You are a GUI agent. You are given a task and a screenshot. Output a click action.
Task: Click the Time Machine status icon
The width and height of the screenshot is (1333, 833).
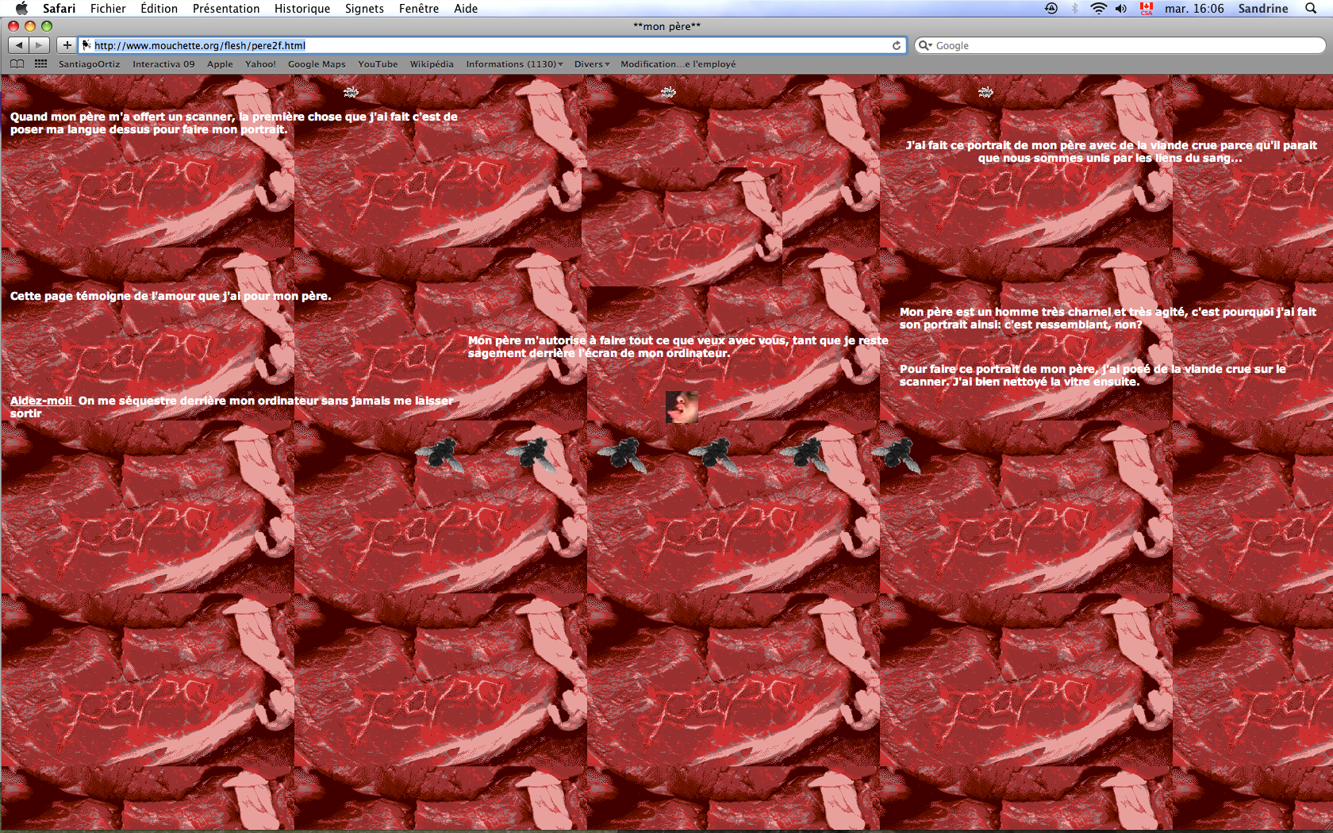pos(1051,8)
